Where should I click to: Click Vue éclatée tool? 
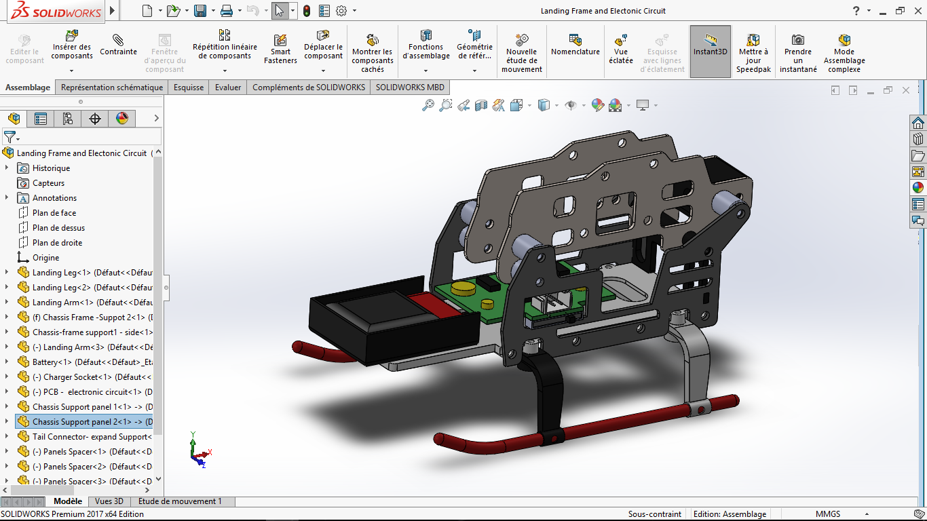620,50
